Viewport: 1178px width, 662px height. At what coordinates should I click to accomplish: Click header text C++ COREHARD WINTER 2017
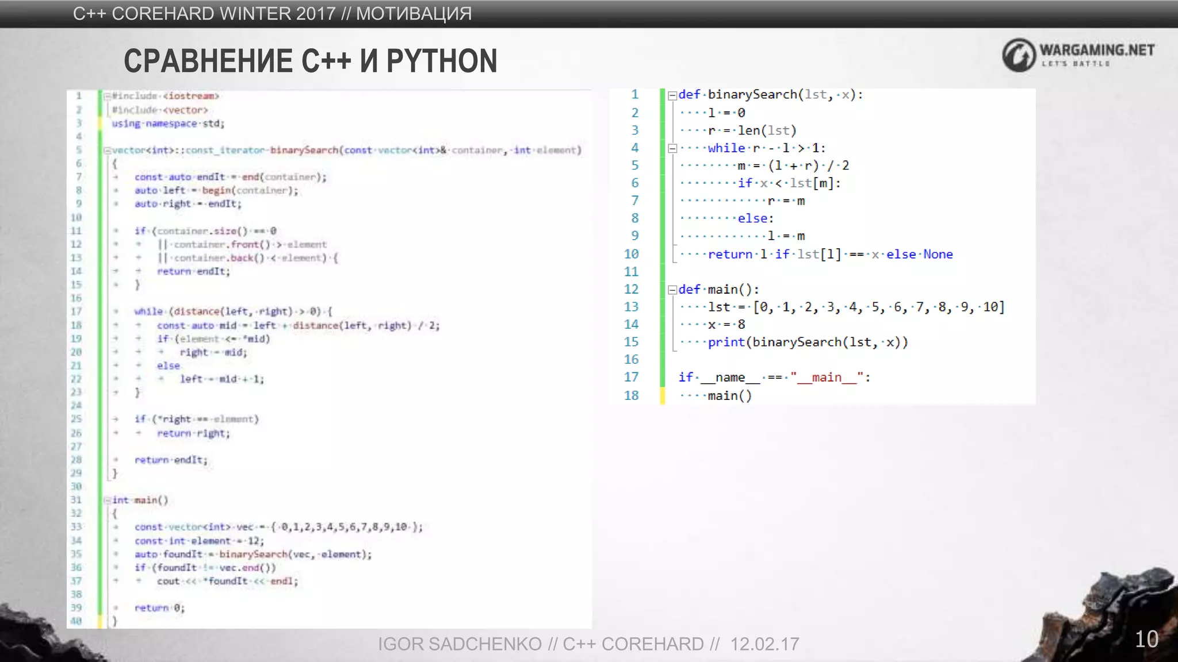pyautogui.click(x=204, y=13)
